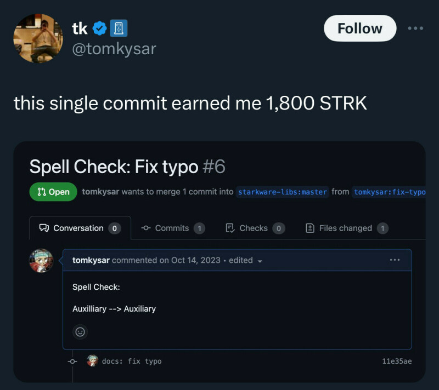This screenshot has height=390, width=439.
Task: Open the @tomkysar handle link
Action: (x=114, y=48)
